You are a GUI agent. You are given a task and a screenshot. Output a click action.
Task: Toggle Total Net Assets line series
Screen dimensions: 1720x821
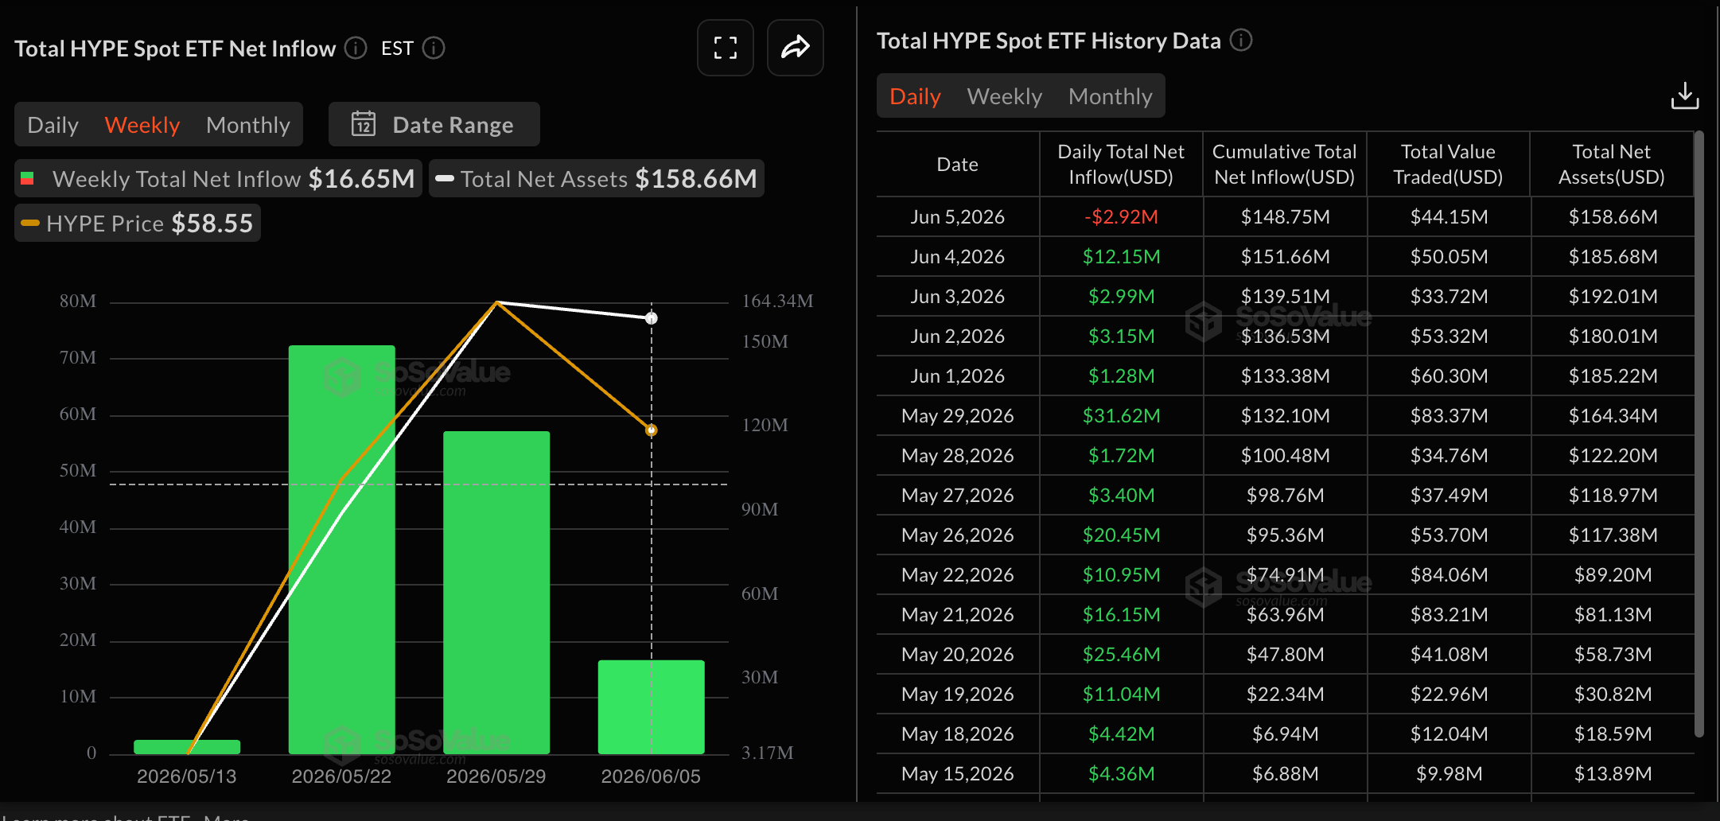(597, 178)
